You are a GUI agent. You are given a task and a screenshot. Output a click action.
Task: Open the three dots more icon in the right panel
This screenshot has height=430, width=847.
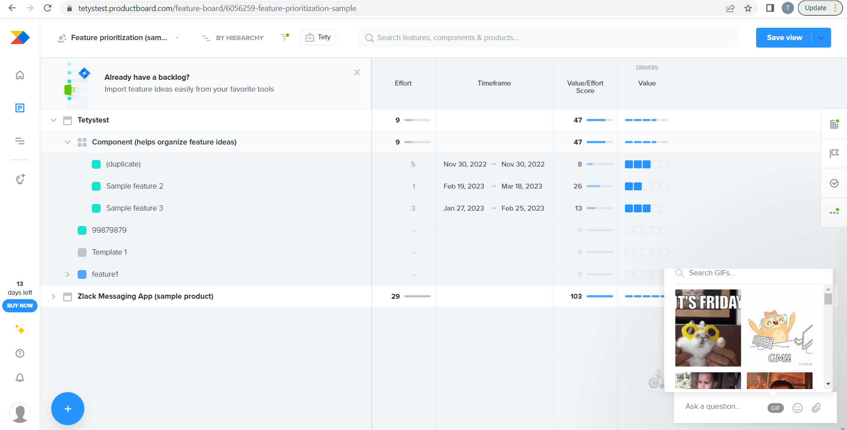pyautogui.click(x=834, y=212)
